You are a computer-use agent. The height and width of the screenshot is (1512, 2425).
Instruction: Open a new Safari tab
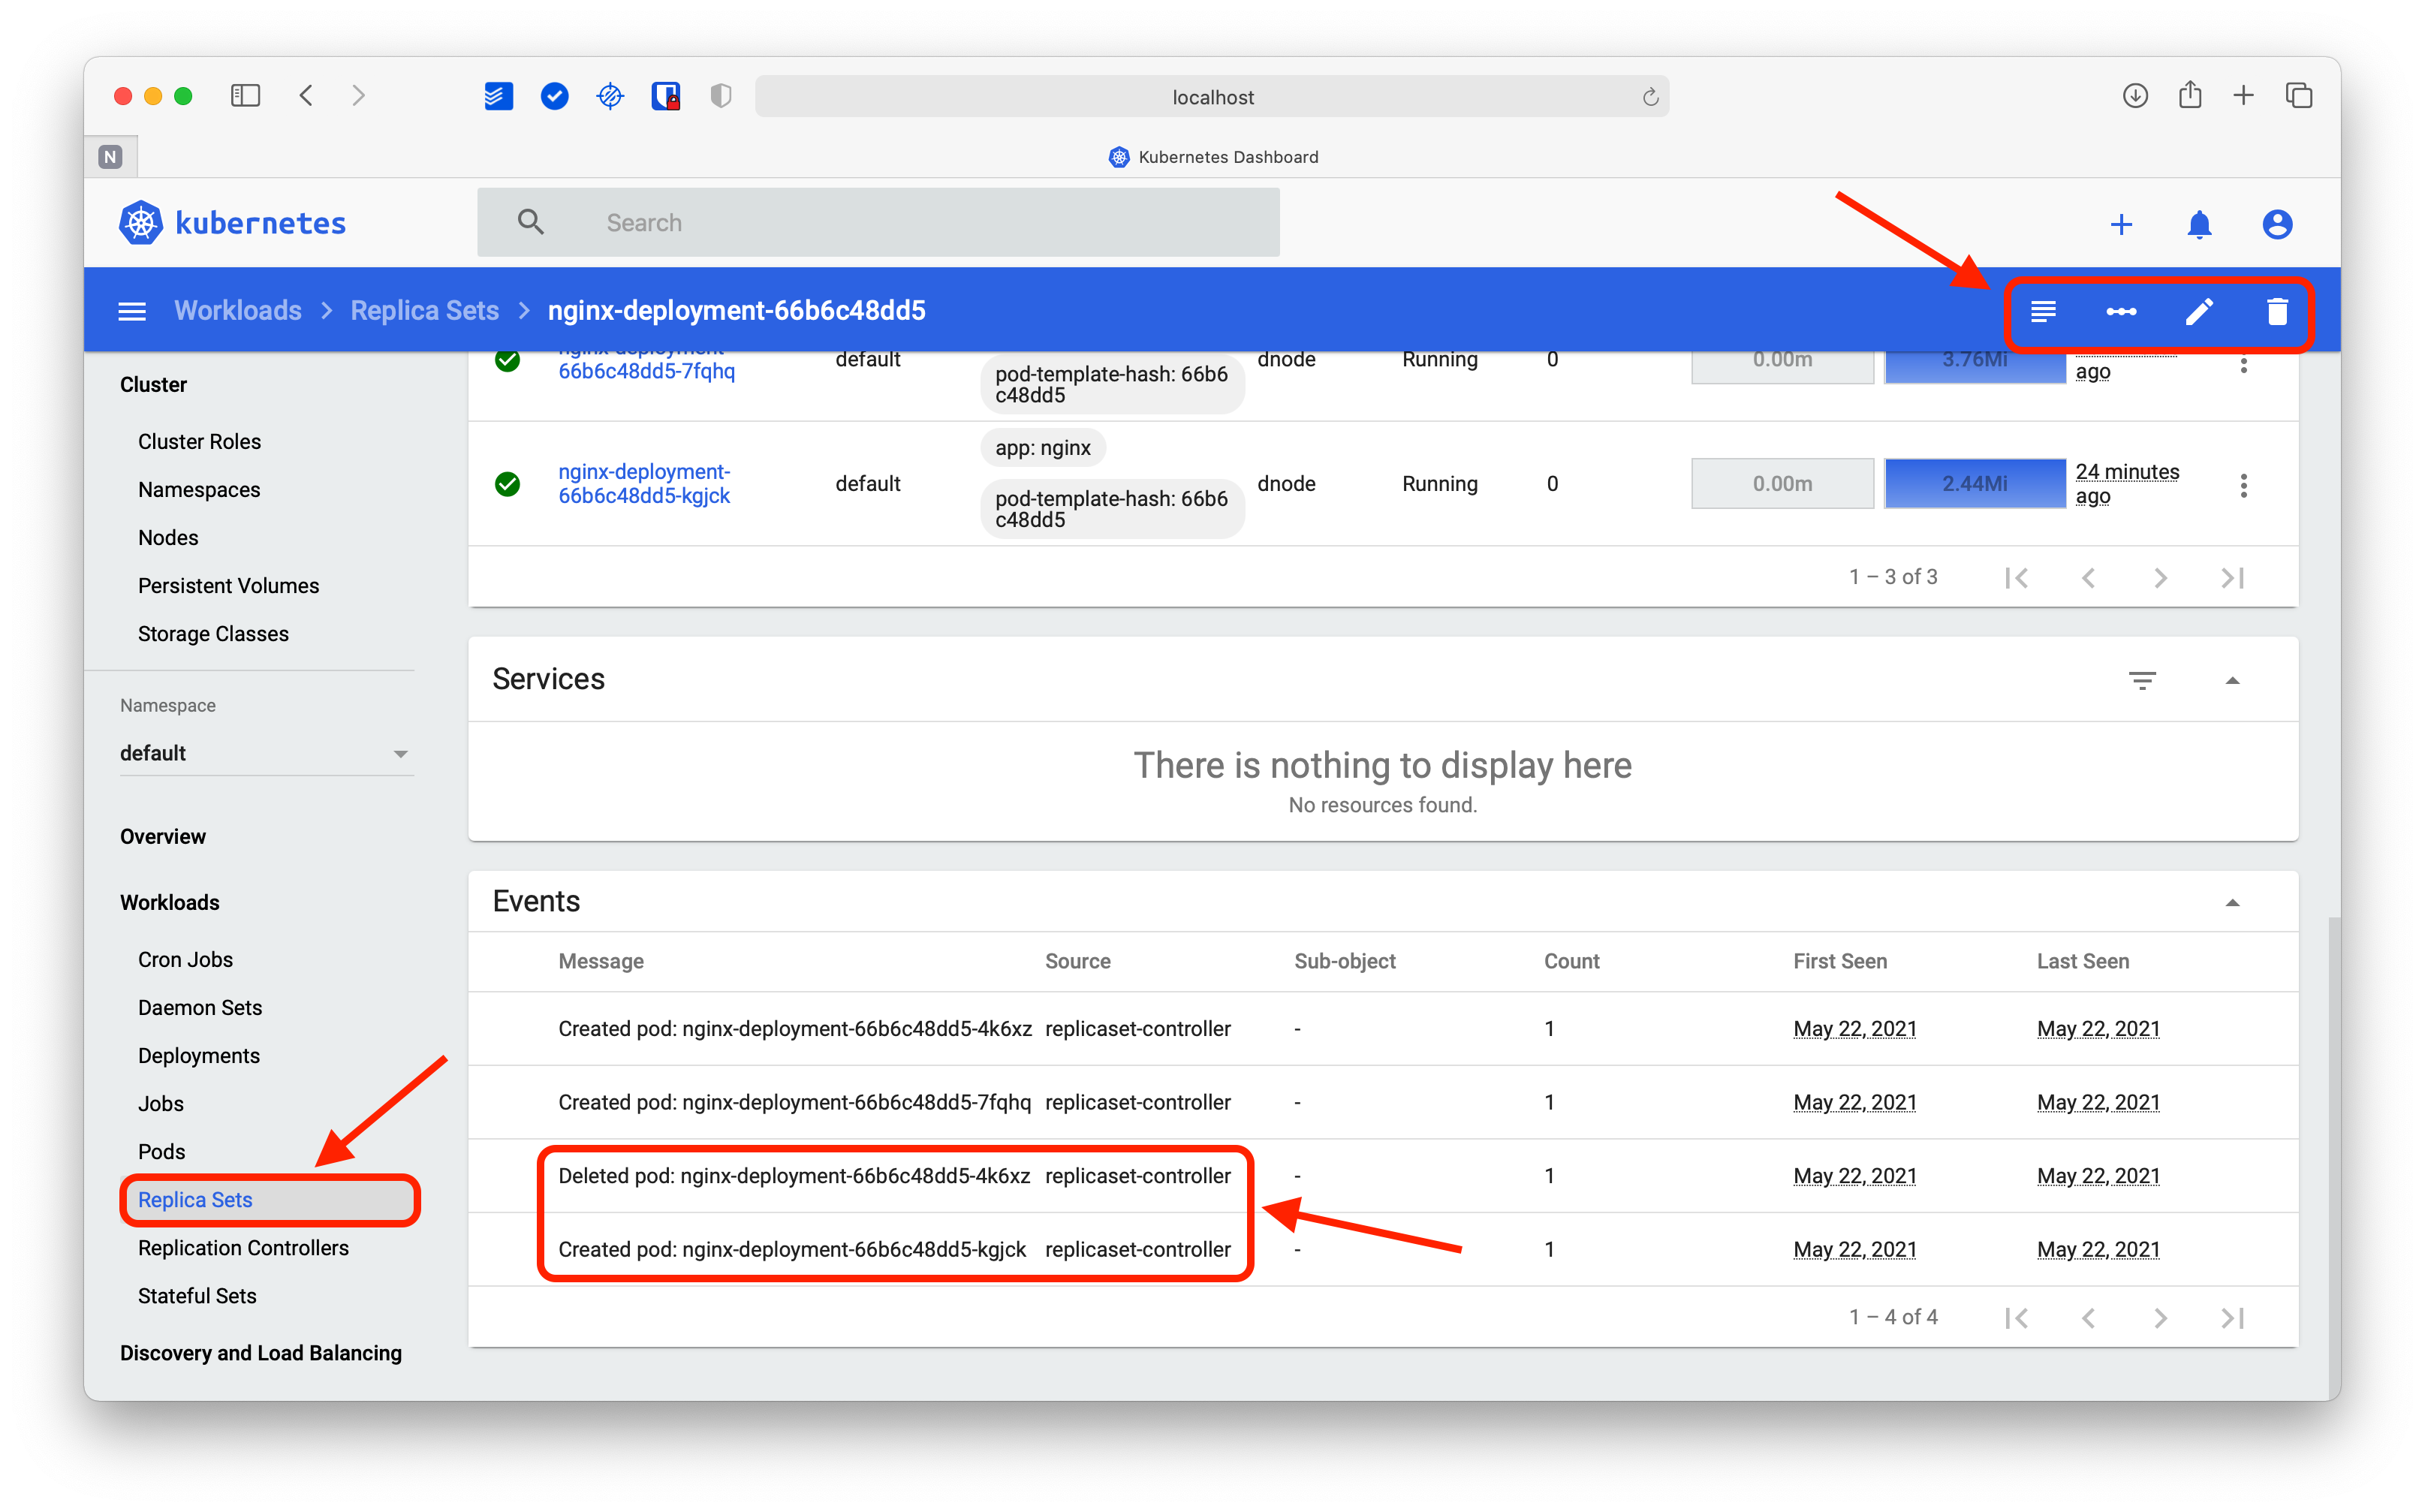[2243, 96]
